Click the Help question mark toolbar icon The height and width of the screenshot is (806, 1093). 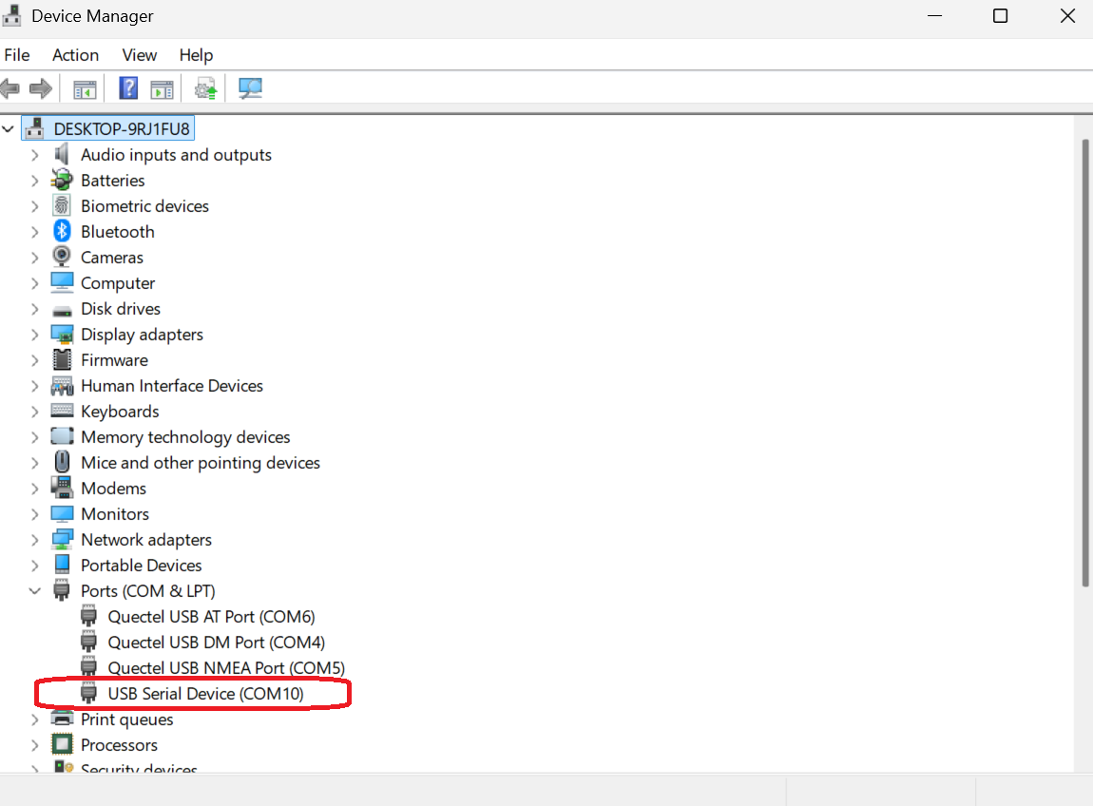[128, 89]
